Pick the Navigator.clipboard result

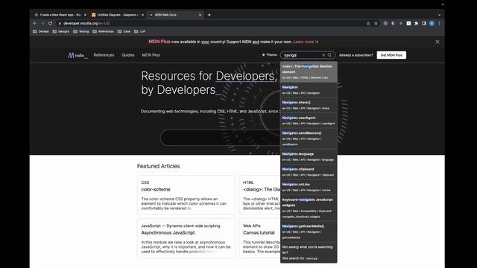309,172
